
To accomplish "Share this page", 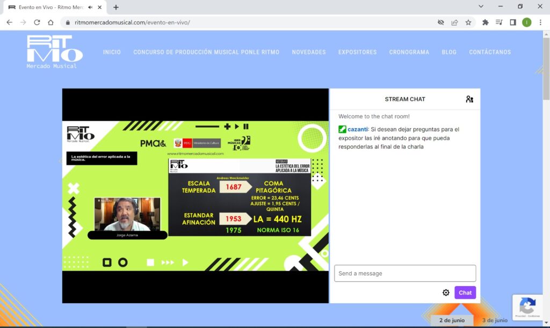I will coord(454,23).
